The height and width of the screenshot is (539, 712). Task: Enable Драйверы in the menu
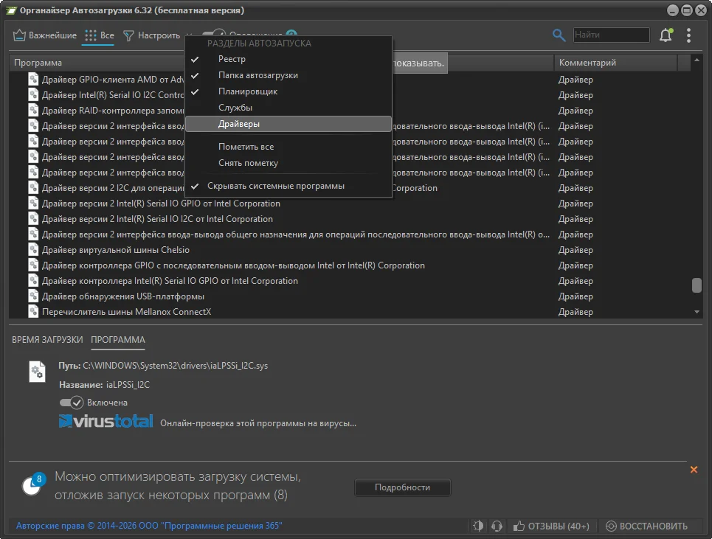[x=288, y=124]
